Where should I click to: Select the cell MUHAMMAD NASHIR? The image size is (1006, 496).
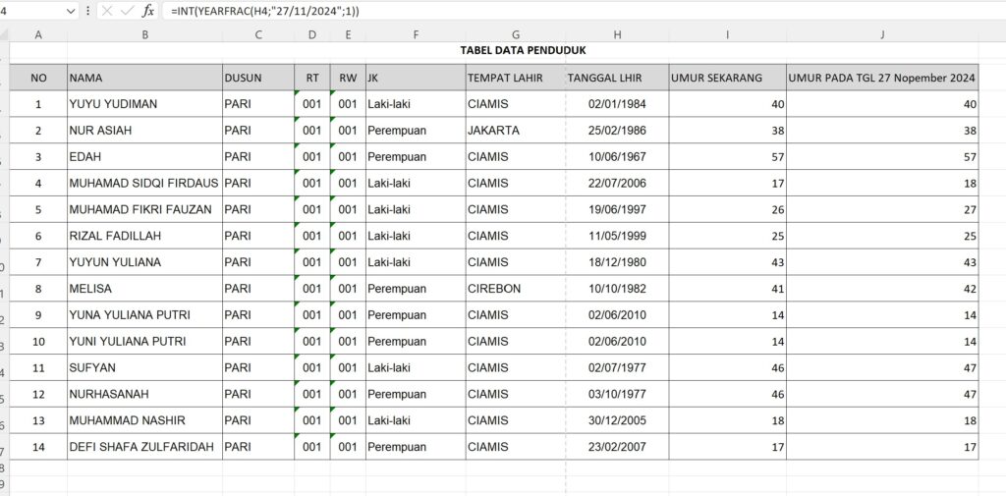145,420
